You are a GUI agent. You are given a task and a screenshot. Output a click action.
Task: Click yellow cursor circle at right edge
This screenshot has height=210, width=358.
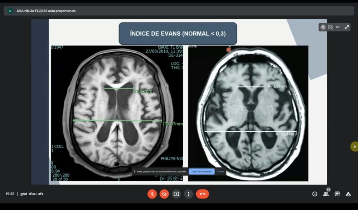[354, 146]
